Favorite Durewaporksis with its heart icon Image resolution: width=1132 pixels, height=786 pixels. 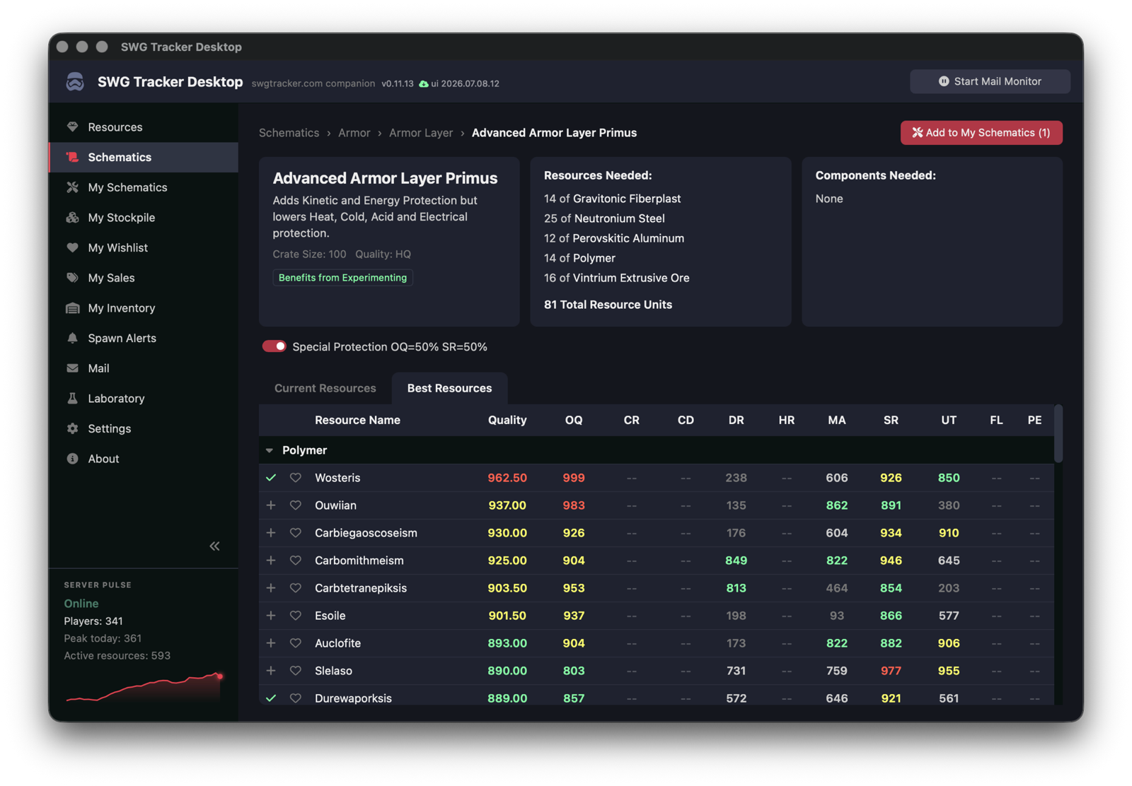point(296,698)
